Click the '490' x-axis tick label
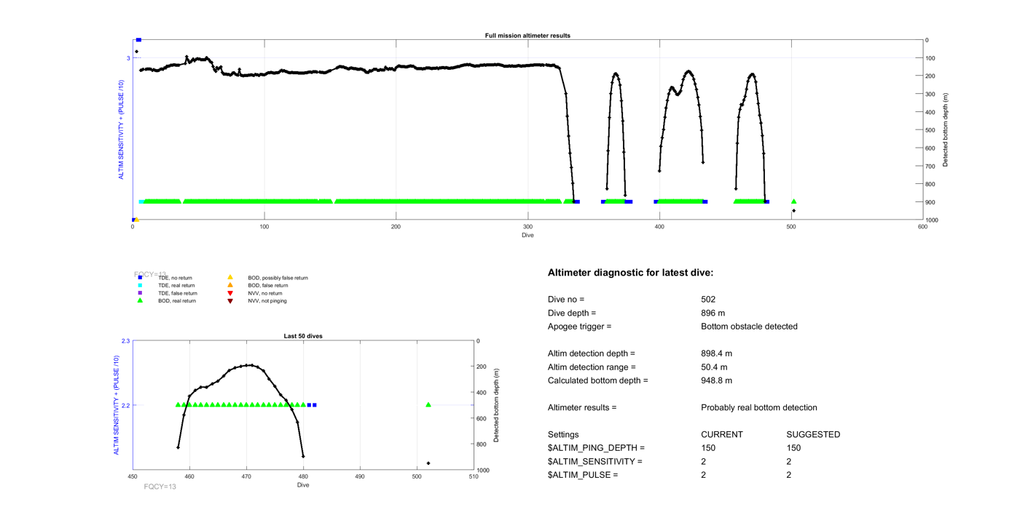Image resolution: width=1020 pixels, height=528 pixels. 360,477
